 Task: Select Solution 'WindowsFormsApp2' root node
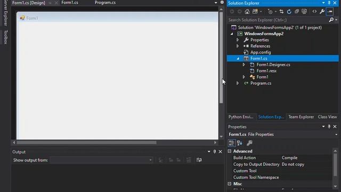(x=280, y=27)
